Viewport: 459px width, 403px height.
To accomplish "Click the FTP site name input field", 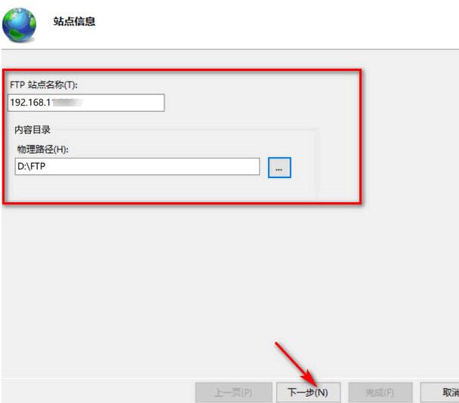I will (x=86, y=103).
